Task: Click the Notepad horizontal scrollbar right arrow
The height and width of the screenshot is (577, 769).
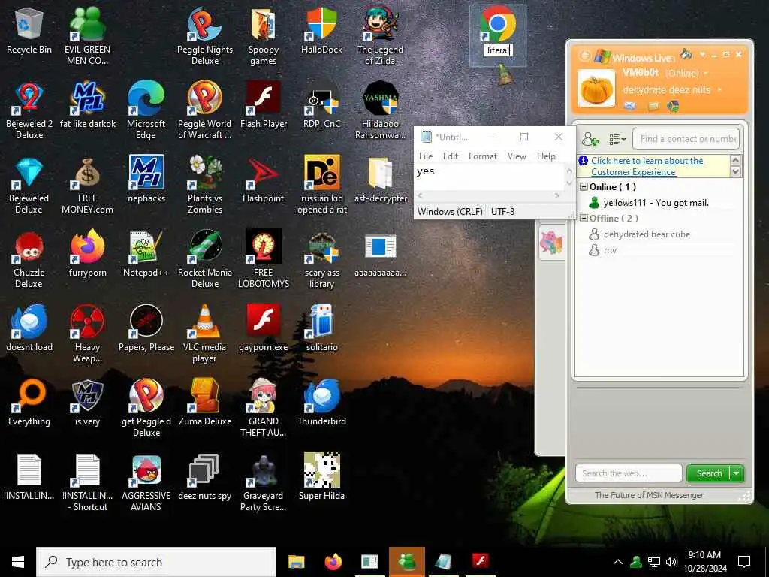Action: pos(556,196)
